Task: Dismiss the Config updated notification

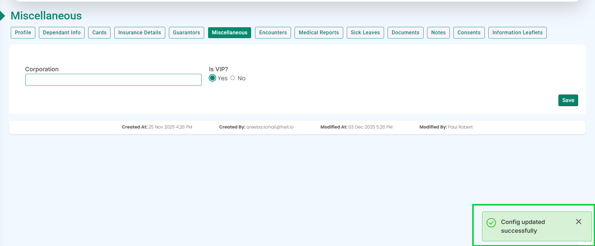Action: point(578,222)
